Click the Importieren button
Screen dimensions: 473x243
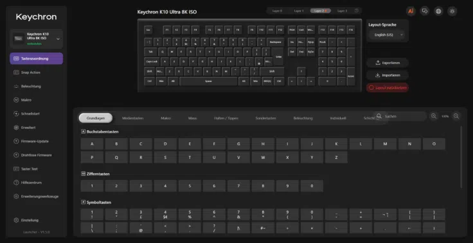point(388,75)
